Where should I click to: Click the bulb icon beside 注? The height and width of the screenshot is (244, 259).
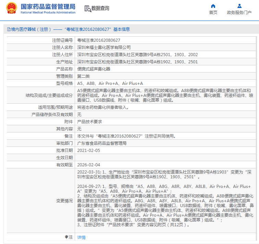coord(66,237)
